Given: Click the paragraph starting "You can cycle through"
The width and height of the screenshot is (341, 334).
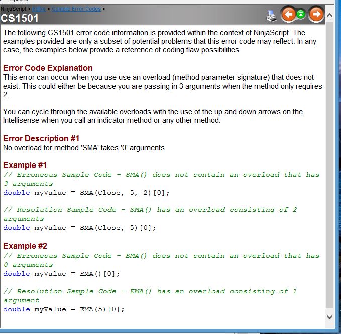Looking at the screenshot, I should click(x=153, y=116).
